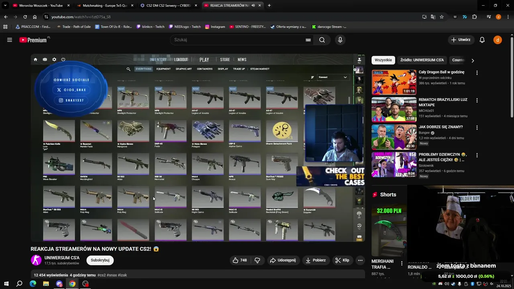514x289 pixels.
Task: Select the Wszystkie filter chip
Action: pyautogui.click(x=383, y=60)
